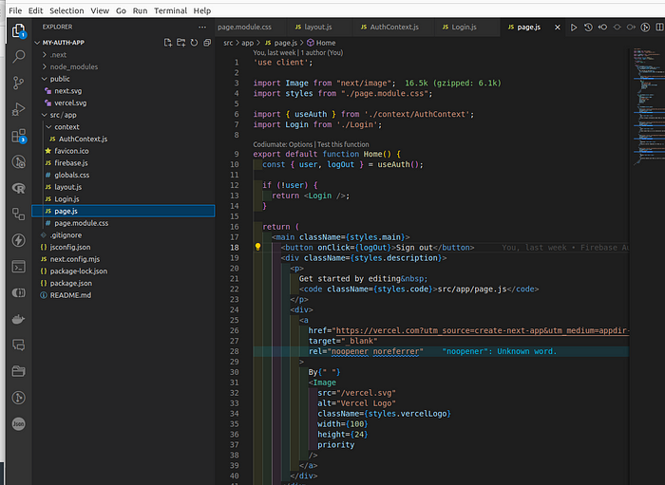The width and height of the screenshot is (665, 485).
Task: Click the Home symbol breadcrumb
Action: [321, 43]
